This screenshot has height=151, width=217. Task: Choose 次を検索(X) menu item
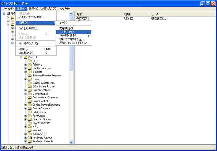[36, 53]
